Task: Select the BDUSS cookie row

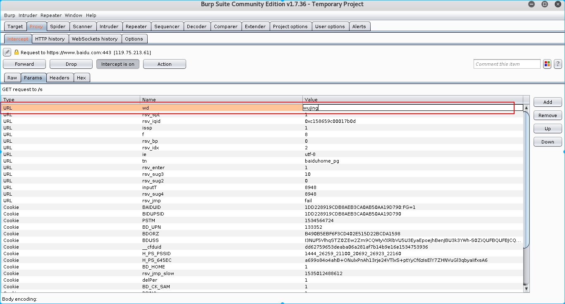Action: click(262, 240)
